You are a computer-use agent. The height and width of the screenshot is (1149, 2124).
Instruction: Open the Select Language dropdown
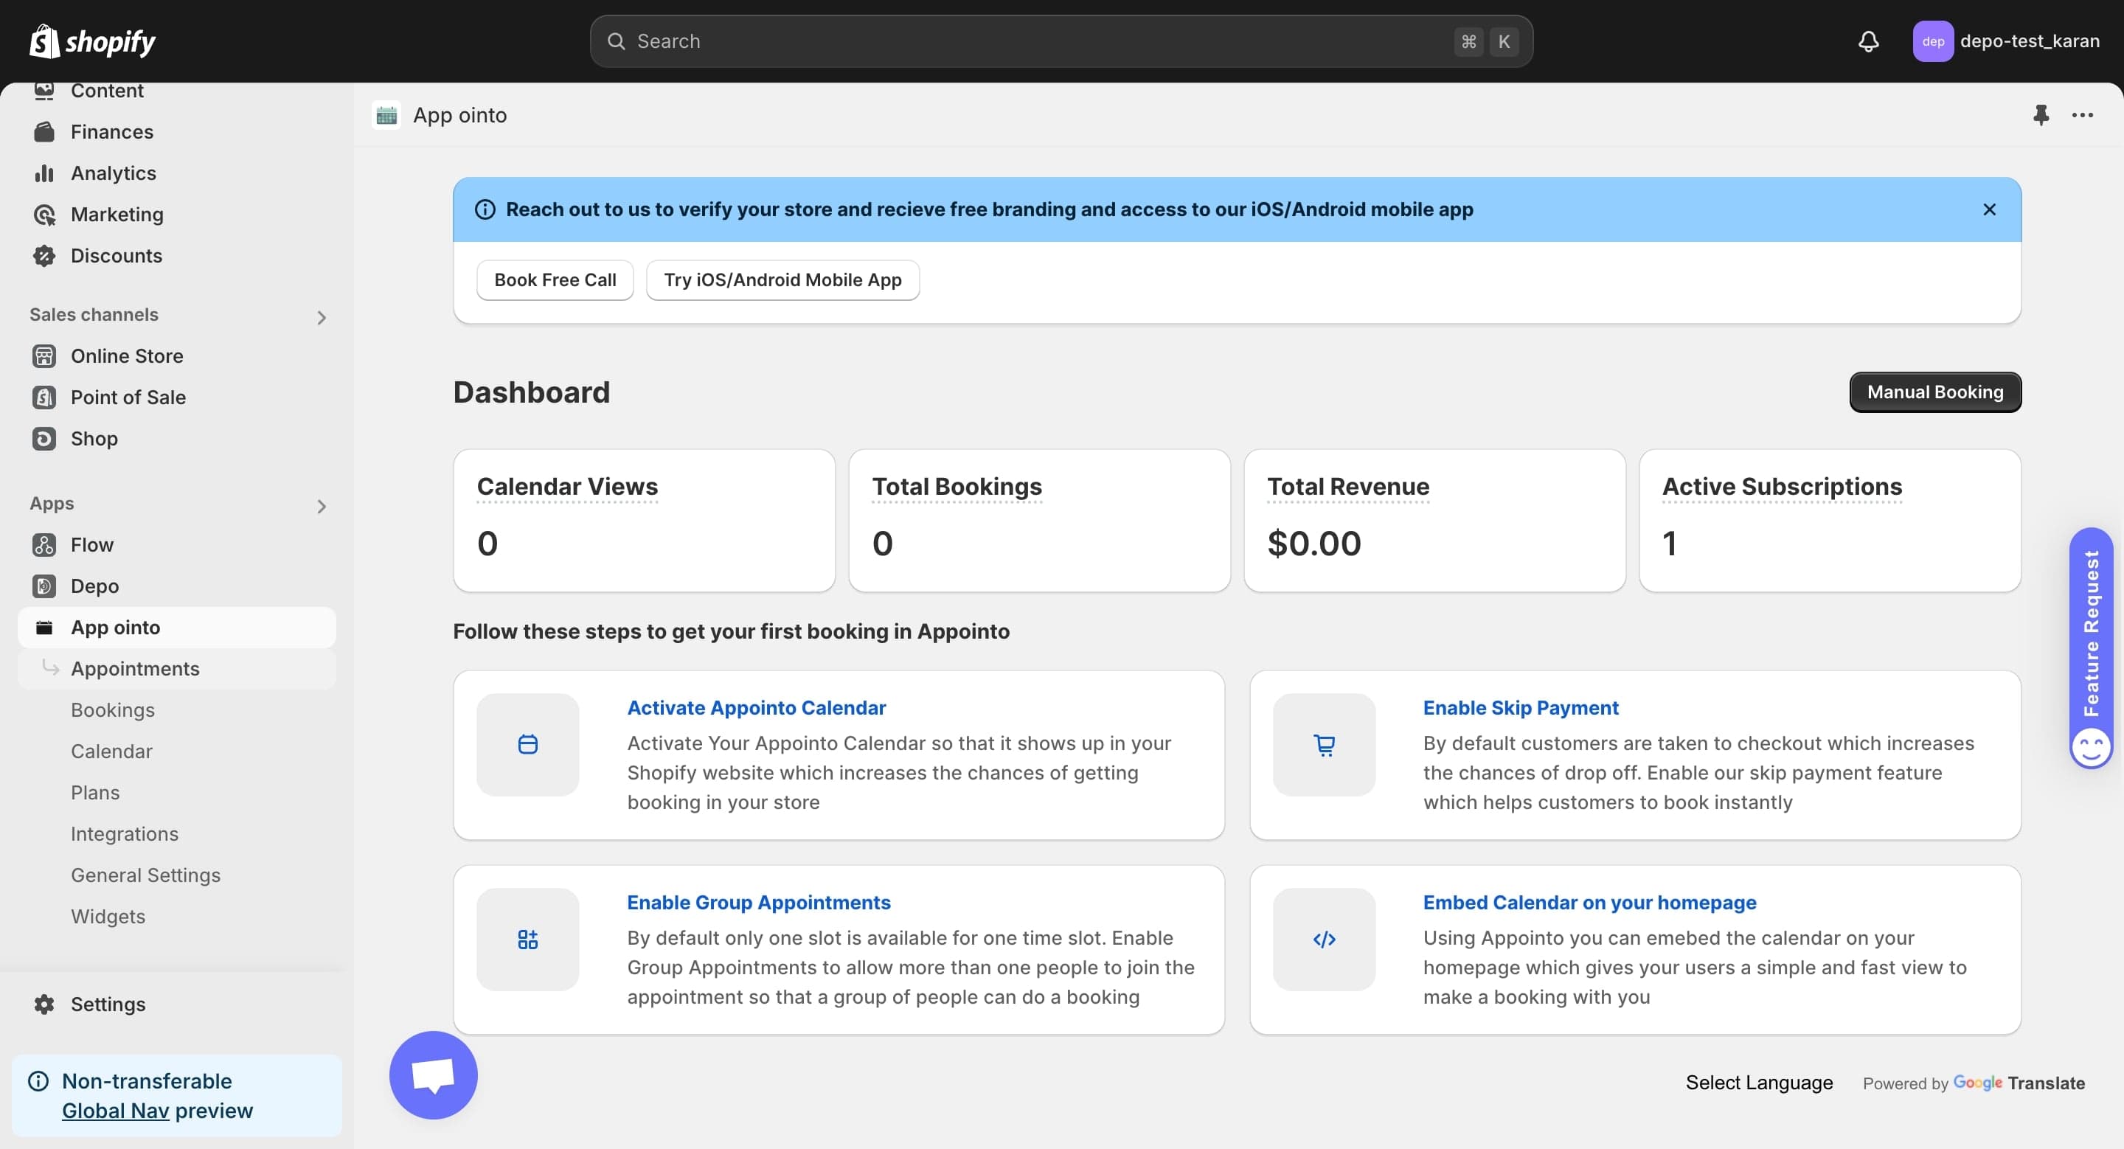(1759, 1082)
